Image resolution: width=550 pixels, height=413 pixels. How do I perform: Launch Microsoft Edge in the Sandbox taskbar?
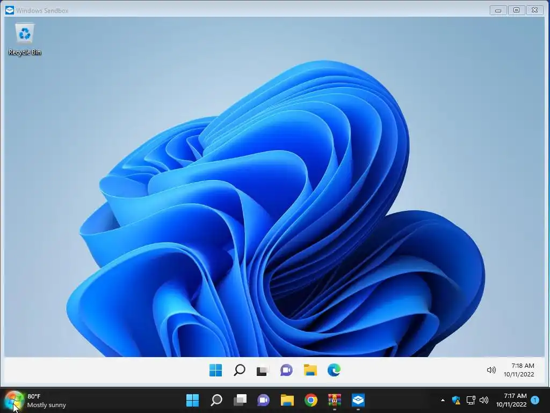point(334,370)
